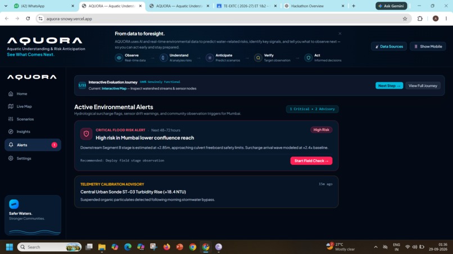
Task: Click the Anticipate step icon
Action: (210, 58)
